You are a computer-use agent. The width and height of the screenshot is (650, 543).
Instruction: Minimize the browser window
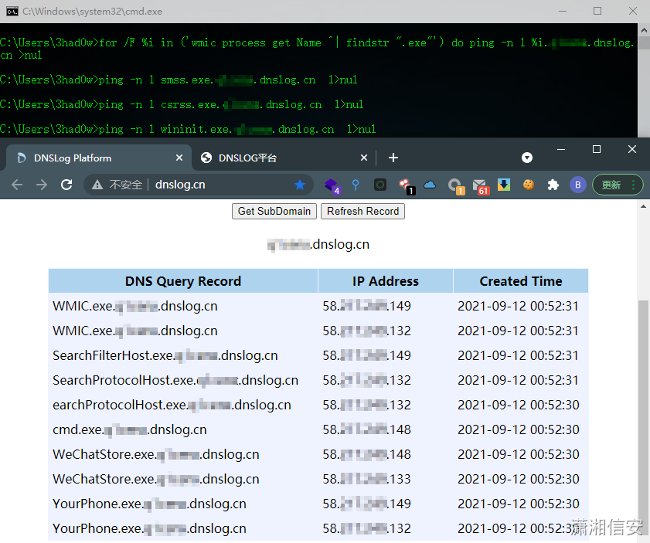tap(561, 149)
